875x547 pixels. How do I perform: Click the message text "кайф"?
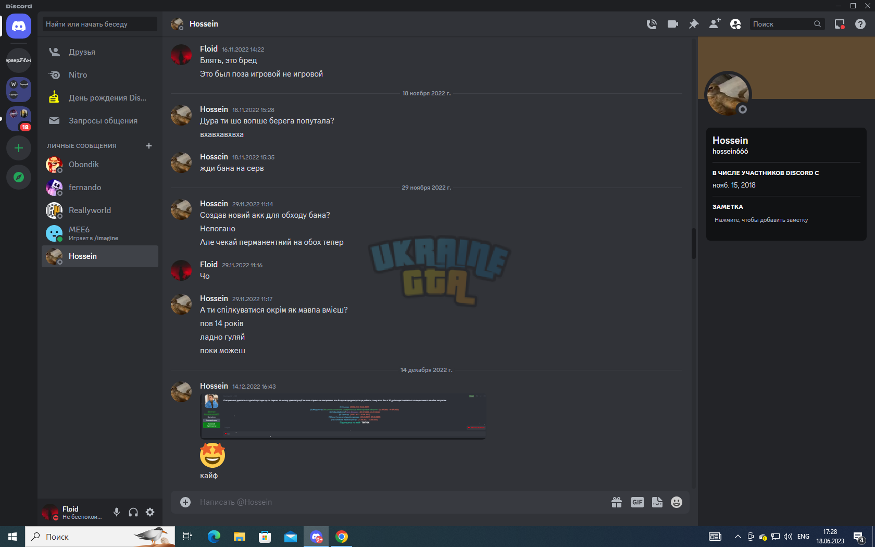pos(209,476)
